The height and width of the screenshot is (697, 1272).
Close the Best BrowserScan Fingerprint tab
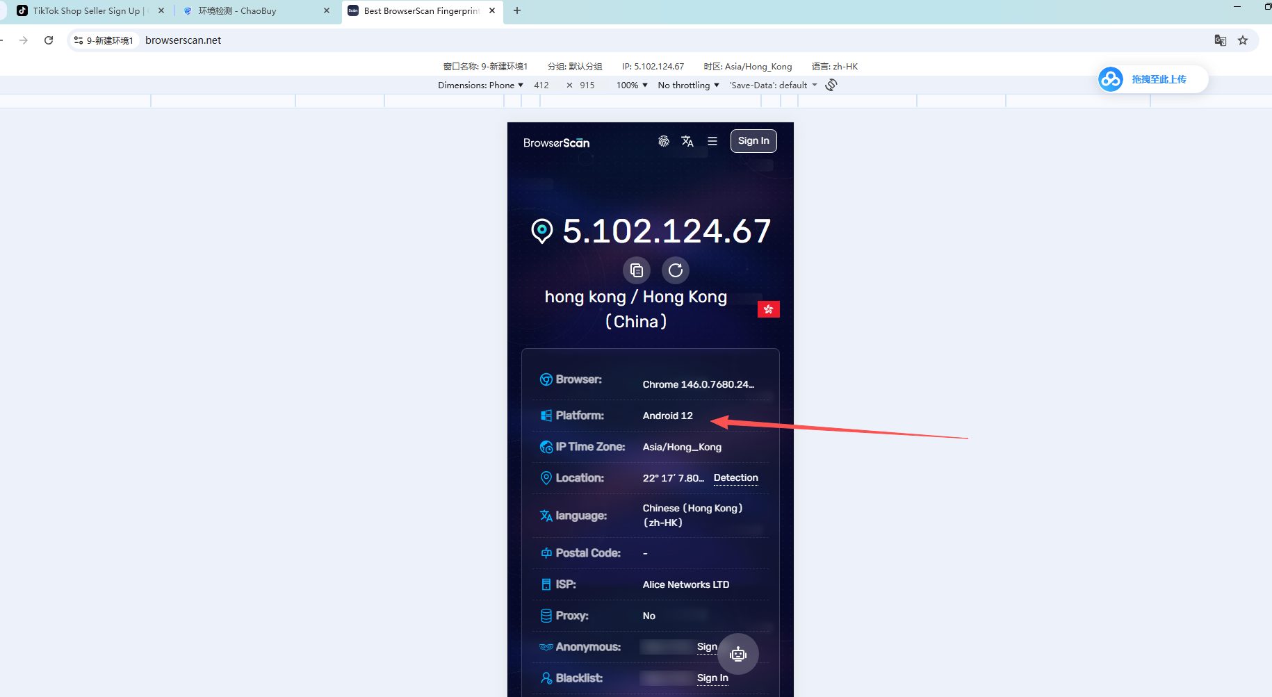coord(492,11)
